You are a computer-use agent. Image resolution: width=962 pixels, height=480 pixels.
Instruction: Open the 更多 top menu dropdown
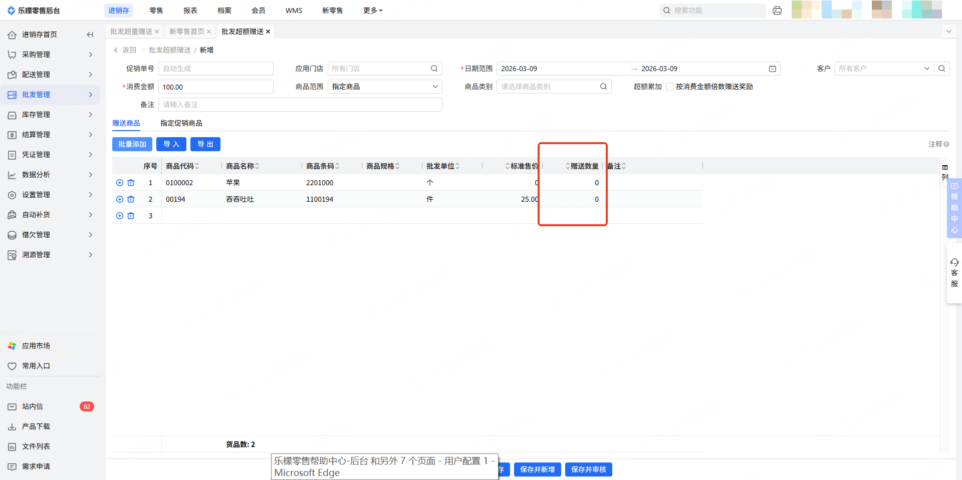[x=373, y=11]
